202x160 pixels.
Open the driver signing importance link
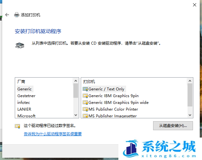pyautogui.click(x=53, y=134)
